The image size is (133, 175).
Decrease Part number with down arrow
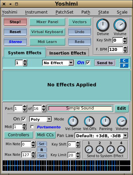point(25,110)
